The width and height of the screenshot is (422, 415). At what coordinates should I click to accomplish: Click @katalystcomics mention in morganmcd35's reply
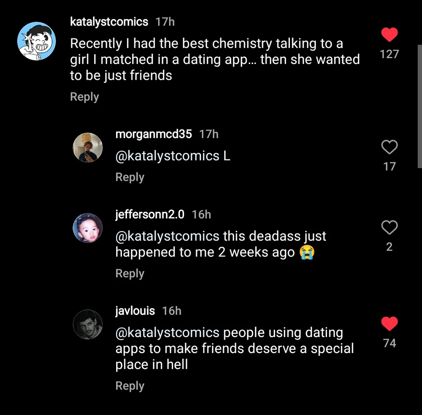pyautogui.click(x=167, y=156)
